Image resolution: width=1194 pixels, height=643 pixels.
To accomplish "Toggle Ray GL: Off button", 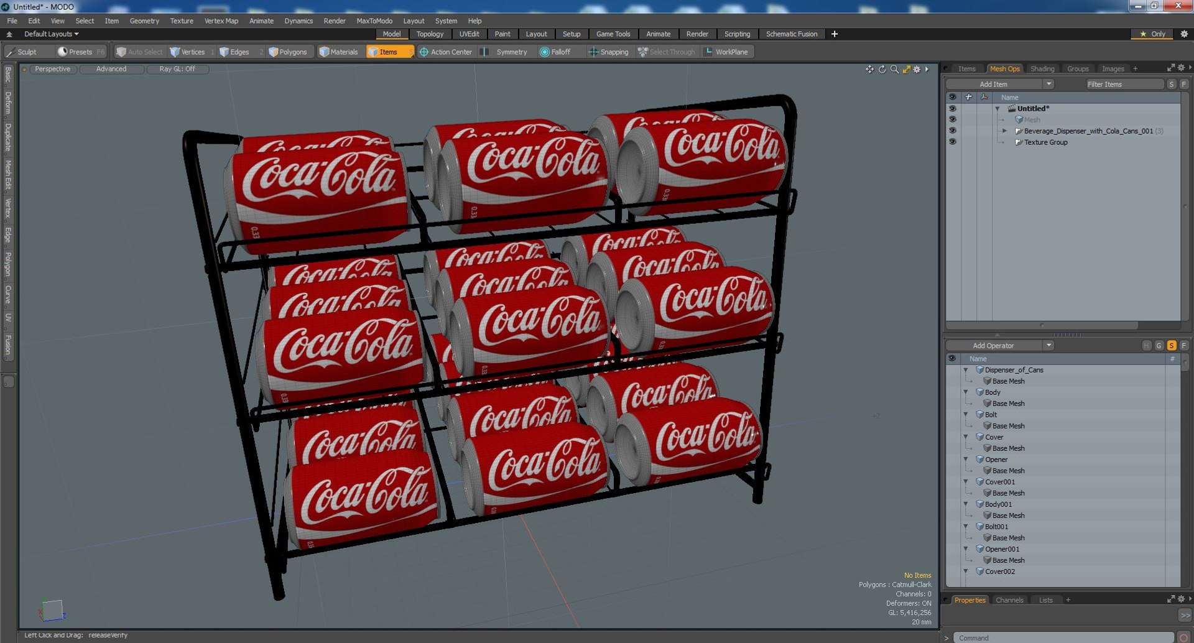I will pyautogui.click(x=177, y=69).
